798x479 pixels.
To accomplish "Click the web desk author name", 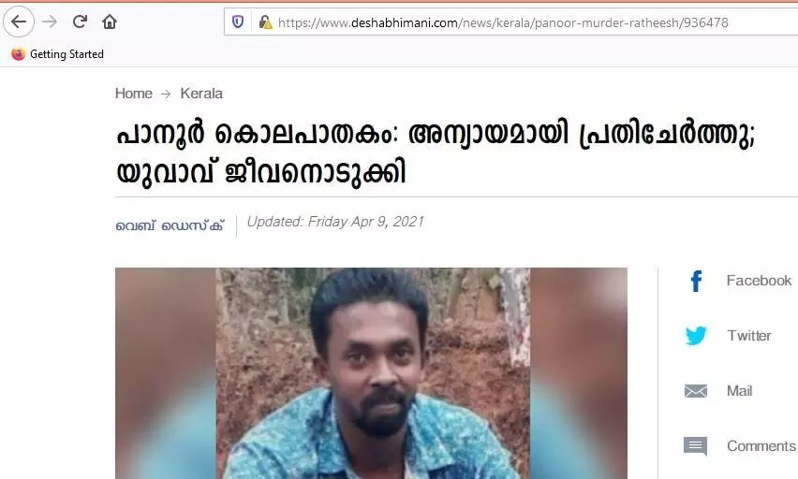I will [x=170, y=225].
